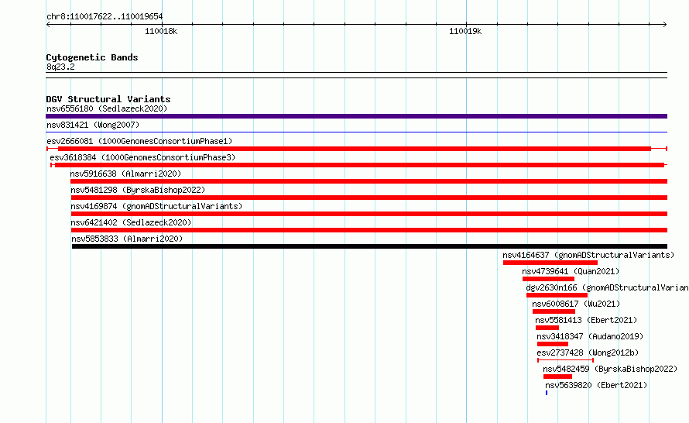Click the nsv5639820 (Ebert2021) label
This screenshot has width=689, height=423.
click(x=596, y=385)
